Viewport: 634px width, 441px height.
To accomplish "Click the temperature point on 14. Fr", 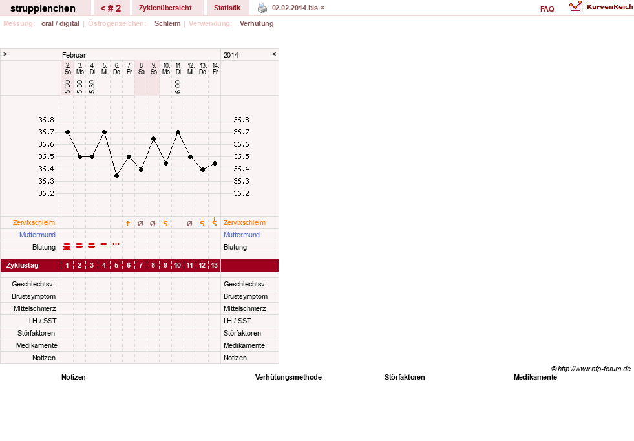I will [x=215, y=164].
